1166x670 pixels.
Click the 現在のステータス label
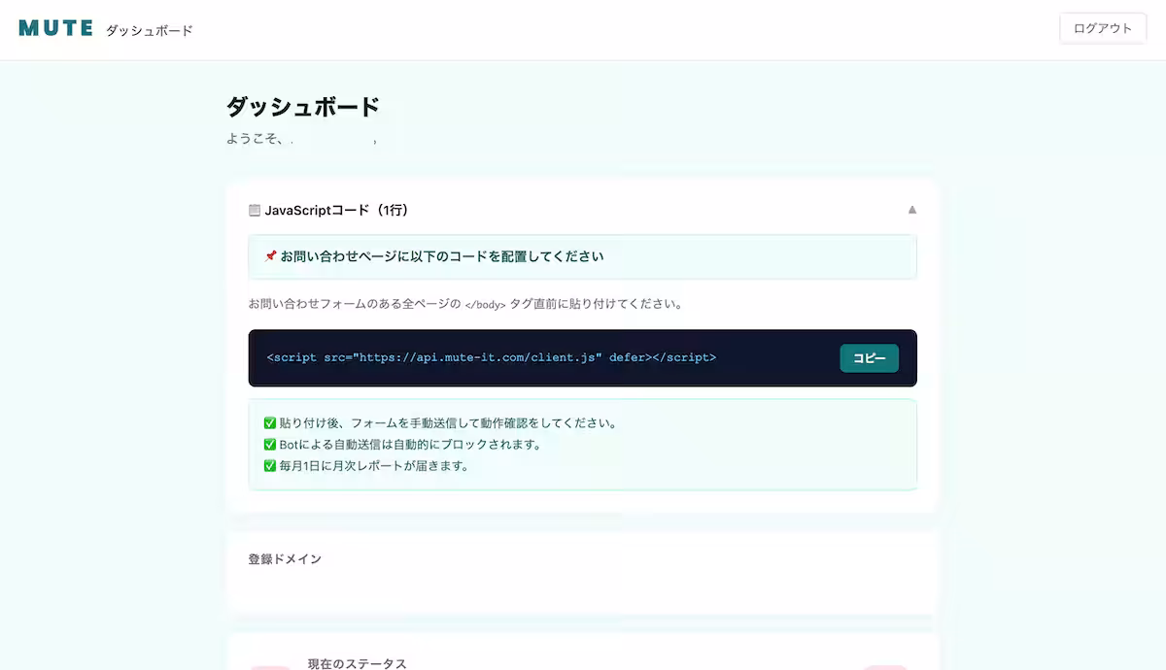click(x=357, y=663)
